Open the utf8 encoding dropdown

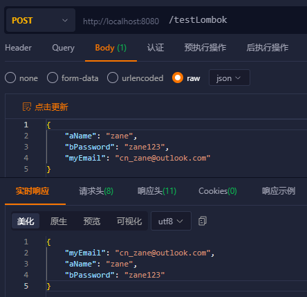point(171,221)
